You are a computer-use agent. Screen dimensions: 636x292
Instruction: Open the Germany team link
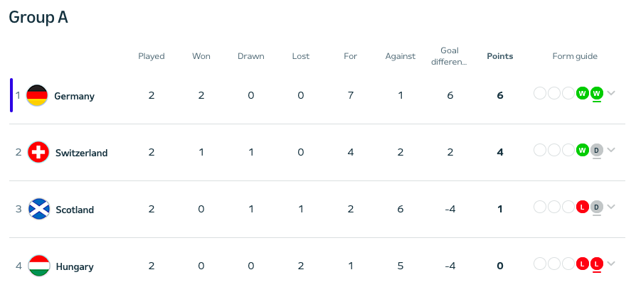click(74, 96)
